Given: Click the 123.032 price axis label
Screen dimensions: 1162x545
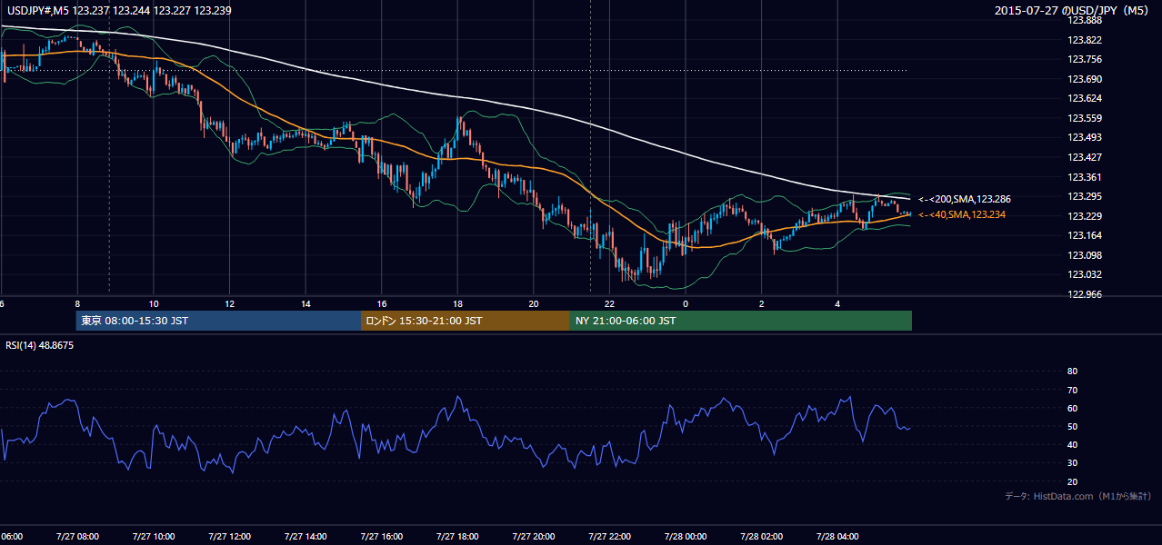Looking at the screenshot, I should pos(1084,274).
